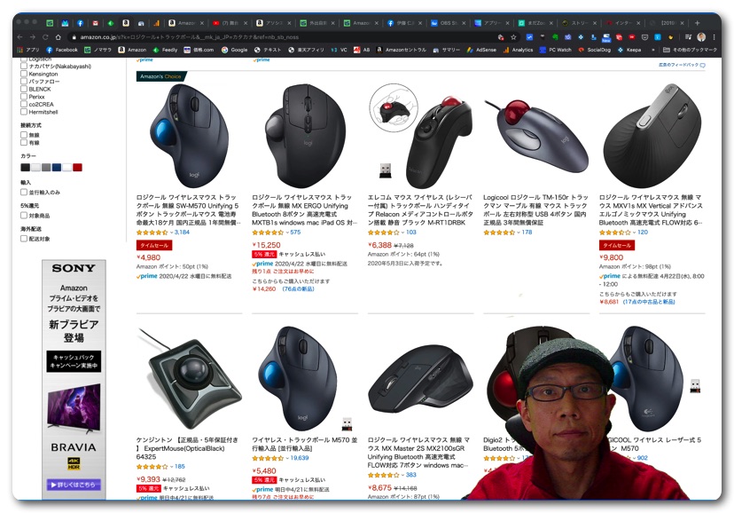Viewport: 734px width, 513px height.
Task: Open the 76点の新品 offers link
Action: [x=298, y=289]
